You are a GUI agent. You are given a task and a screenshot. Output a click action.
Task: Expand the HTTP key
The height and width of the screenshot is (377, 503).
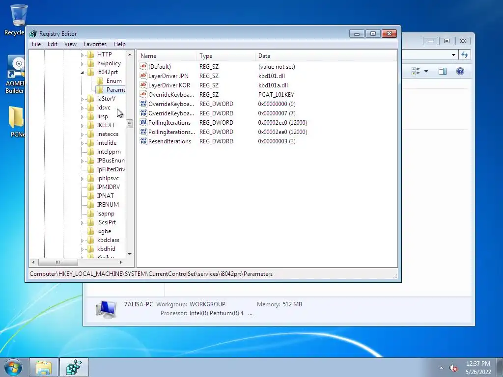tap(82, 55)
